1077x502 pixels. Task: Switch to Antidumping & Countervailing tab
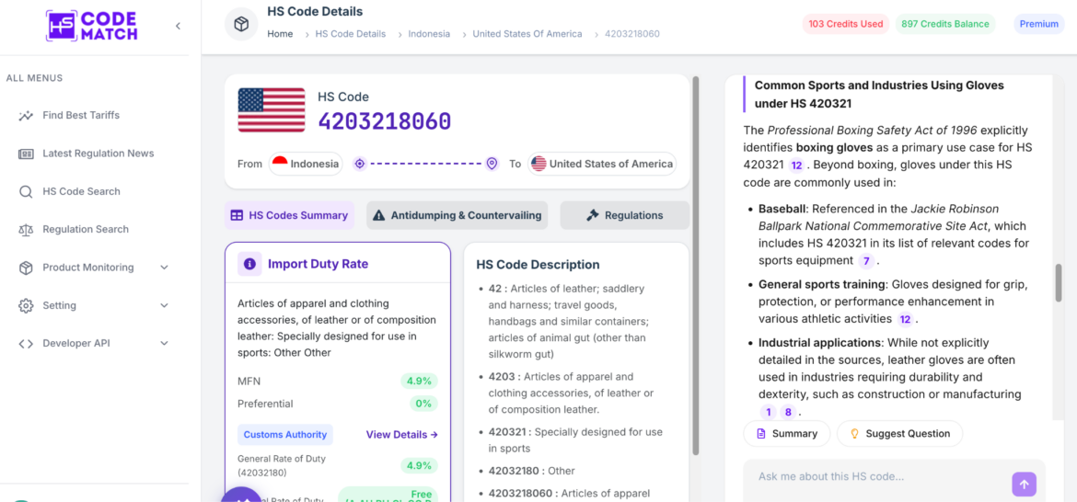457,215
